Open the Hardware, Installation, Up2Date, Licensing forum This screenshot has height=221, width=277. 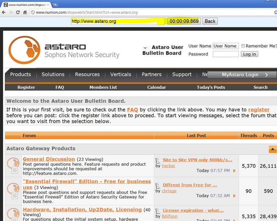[82, 210]
